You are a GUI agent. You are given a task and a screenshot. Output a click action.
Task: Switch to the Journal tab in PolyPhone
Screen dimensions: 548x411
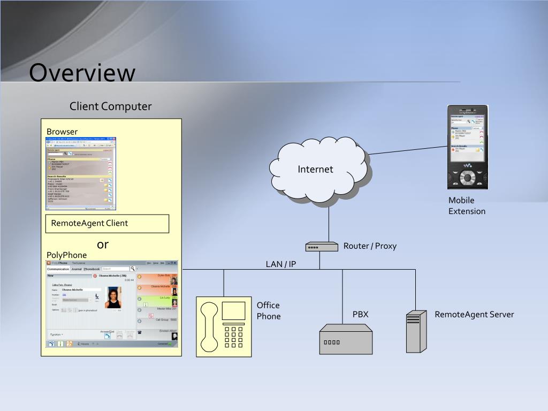click(x=77, y=269)
